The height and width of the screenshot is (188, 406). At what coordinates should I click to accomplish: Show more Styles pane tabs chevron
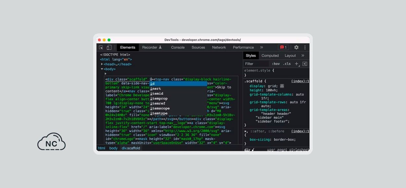tap(303, 55)
